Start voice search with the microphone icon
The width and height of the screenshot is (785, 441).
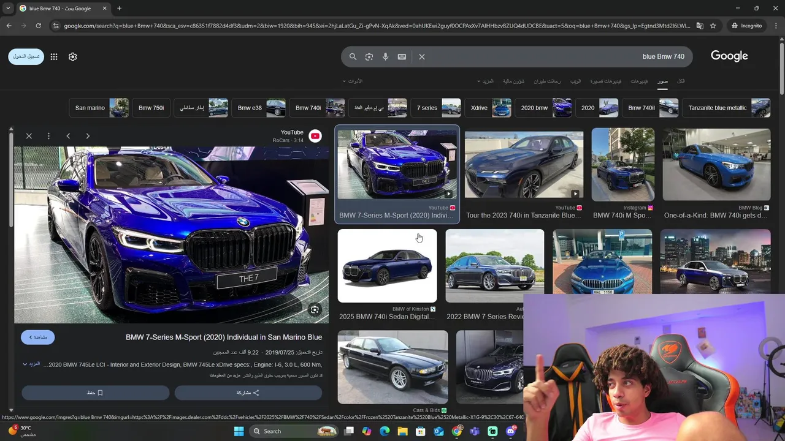(385, 56)
